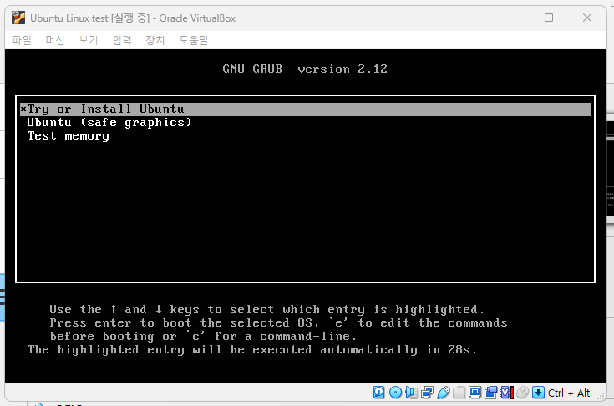Open the 머신 menu

(x=55, y=40)
